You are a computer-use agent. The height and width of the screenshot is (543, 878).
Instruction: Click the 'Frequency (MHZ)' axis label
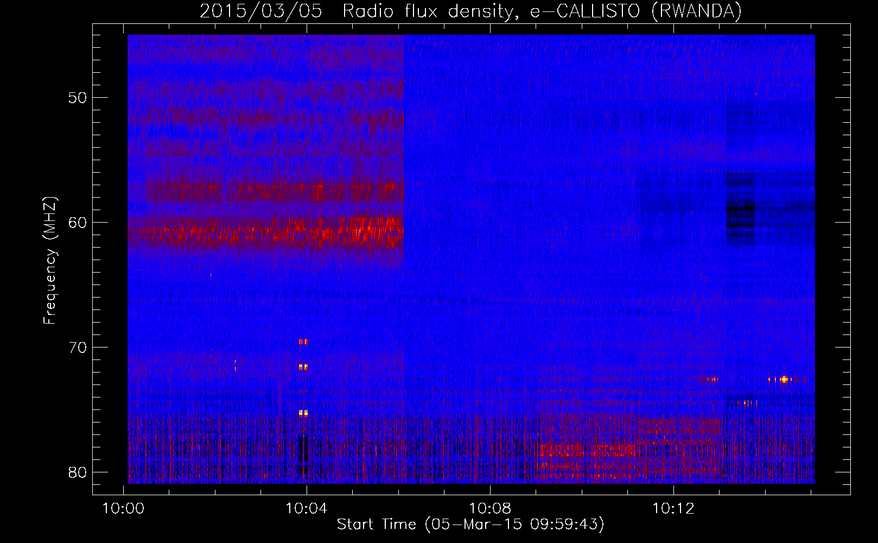(x=50, y=261)
